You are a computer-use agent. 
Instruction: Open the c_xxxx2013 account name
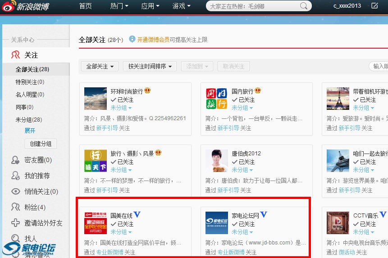point(347,6)
